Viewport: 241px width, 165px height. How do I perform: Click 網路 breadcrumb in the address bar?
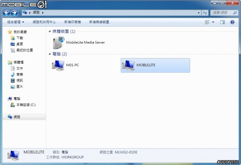pyautogui.click(x=36, y=12)
